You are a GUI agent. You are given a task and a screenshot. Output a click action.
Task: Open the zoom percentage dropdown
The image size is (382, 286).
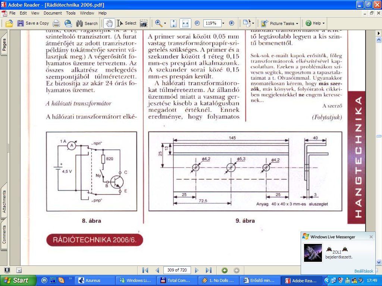223,23
